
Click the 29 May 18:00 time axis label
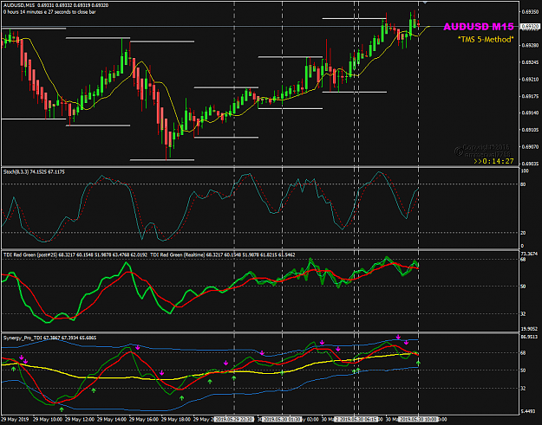[x=176, y=420]
